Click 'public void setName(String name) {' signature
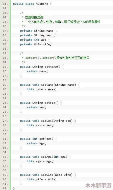 (50, 85)
